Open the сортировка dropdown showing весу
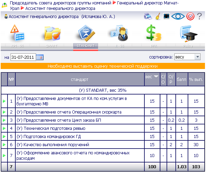The width and height of the screenshot is (206, 173). (187, 57)
